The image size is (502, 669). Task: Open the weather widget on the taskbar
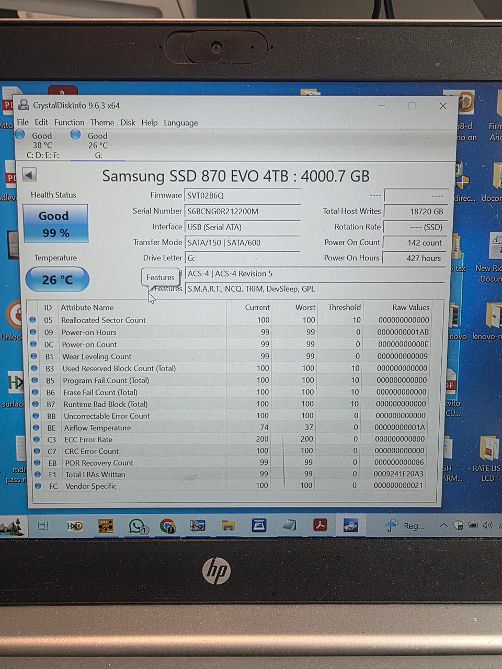(404, 526)
